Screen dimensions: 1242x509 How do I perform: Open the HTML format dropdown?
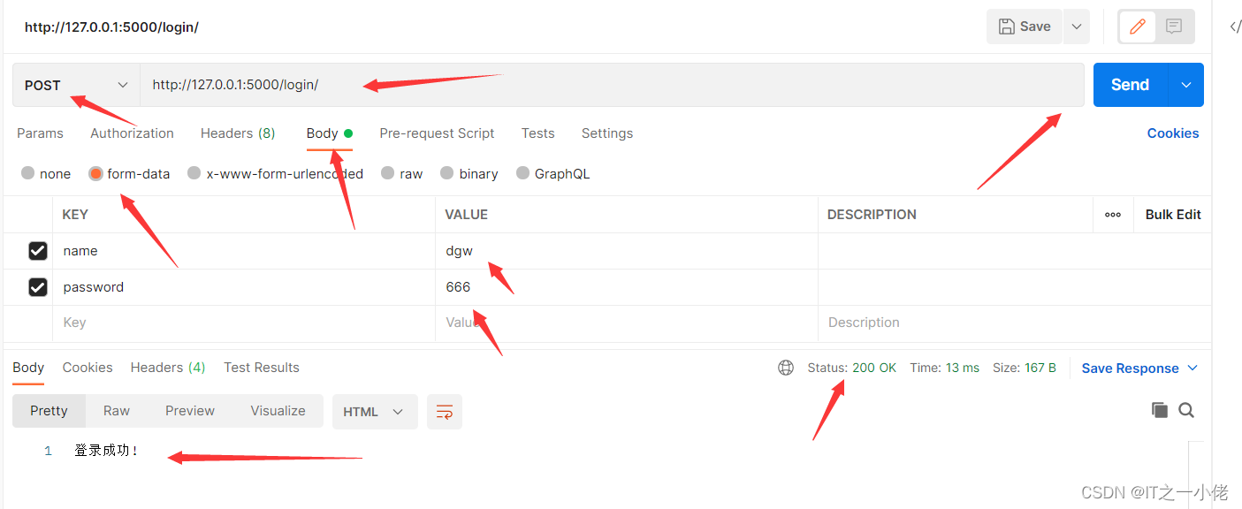(375, 412)
